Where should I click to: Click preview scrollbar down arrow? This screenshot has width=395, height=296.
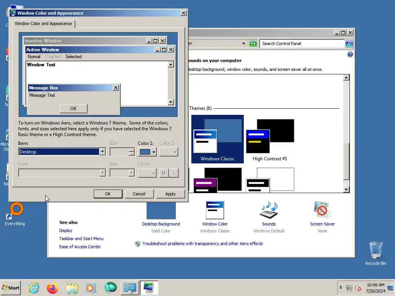(171, 102)
